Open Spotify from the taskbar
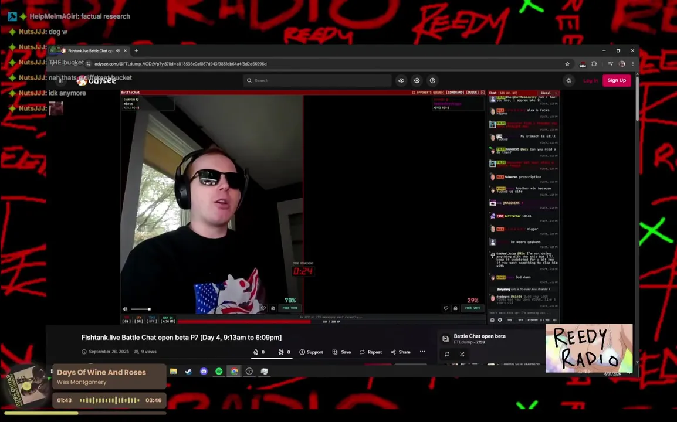Image resolution: width=677 pixels, height=422 pixels. point(219,371)
